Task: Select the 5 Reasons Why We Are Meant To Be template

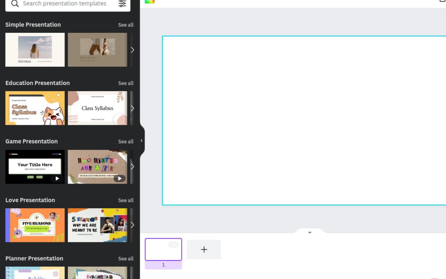Action: click(98, 225)
